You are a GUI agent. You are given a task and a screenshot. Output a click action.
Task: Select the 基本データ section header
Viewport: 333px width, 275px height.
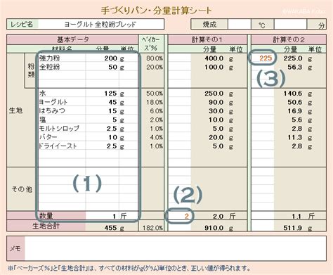(72, 39)
